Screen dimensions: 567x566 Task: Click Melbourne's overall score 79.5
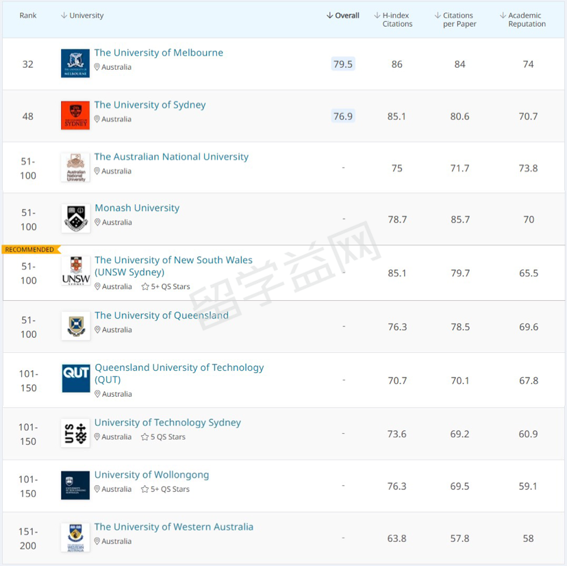click(343, 64)
